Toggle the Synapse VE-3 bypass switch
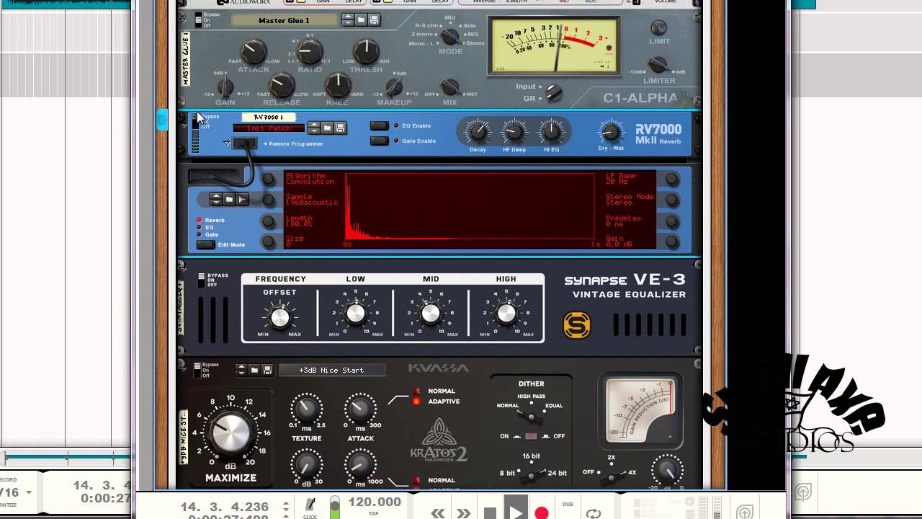Screen dimensions: 922x519 pyautogui.click(x=202, y=280)
